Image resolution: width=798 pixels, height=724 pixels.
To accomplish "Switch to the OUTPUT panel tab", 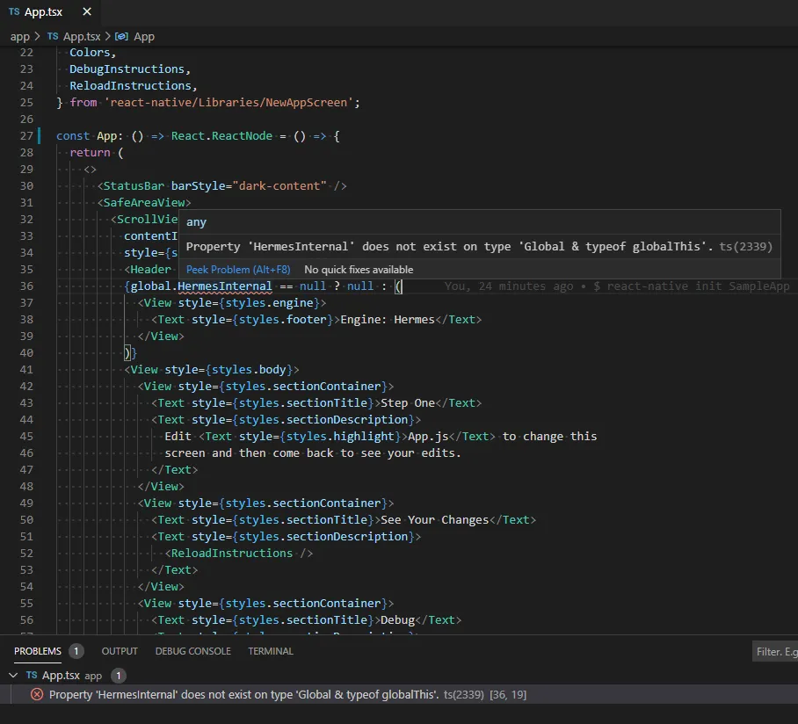I will [x=120, y=651].
